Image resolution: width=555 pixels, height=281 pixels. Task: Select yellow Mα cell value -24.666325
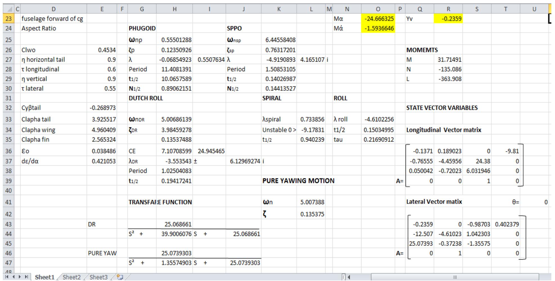(x=378, y=19)
